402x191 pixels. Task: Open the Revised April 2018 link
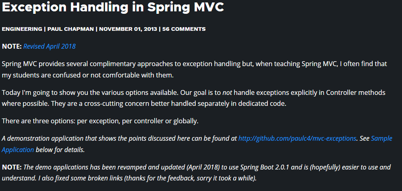pyautogui.click(x=50, y=46)
